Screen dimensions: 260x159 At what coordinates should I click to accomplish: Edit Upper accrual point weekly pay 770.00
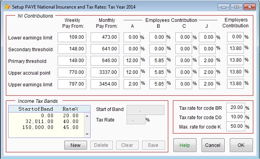coord(72,72)
